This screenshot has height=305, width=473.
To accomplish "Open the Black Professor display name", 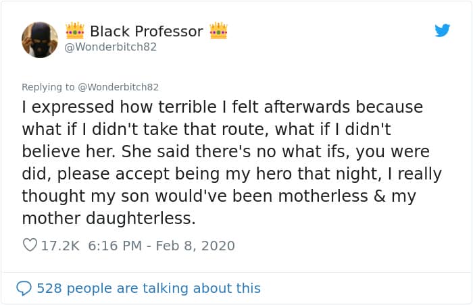I will tap(146, 32).
